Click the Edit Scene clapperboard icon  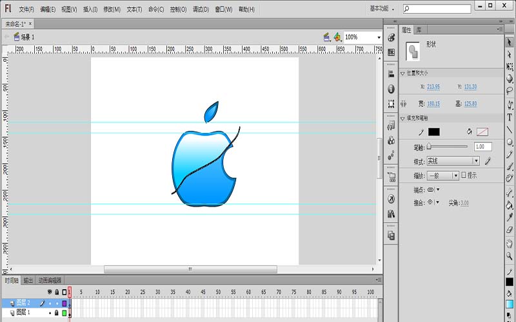click(326, 37)
